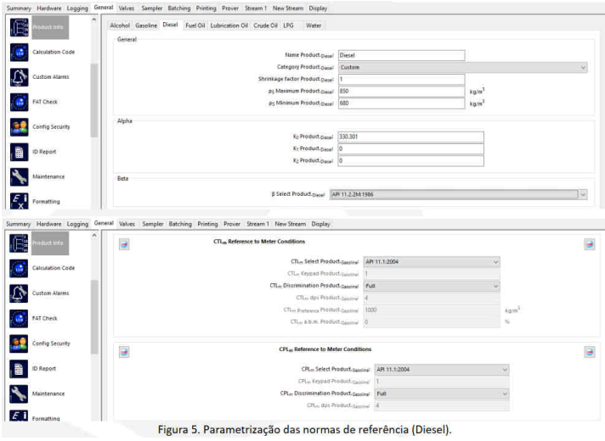The width and height of the screenshot is (605, 441).
Task: Switch to the Crude Oil product tab
Action: [x=265, y=25]
